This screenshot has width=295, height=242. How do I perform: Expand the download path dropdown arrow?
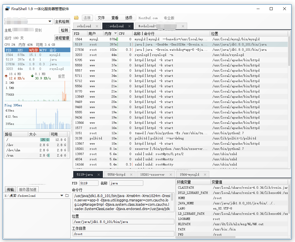(61, 196)
